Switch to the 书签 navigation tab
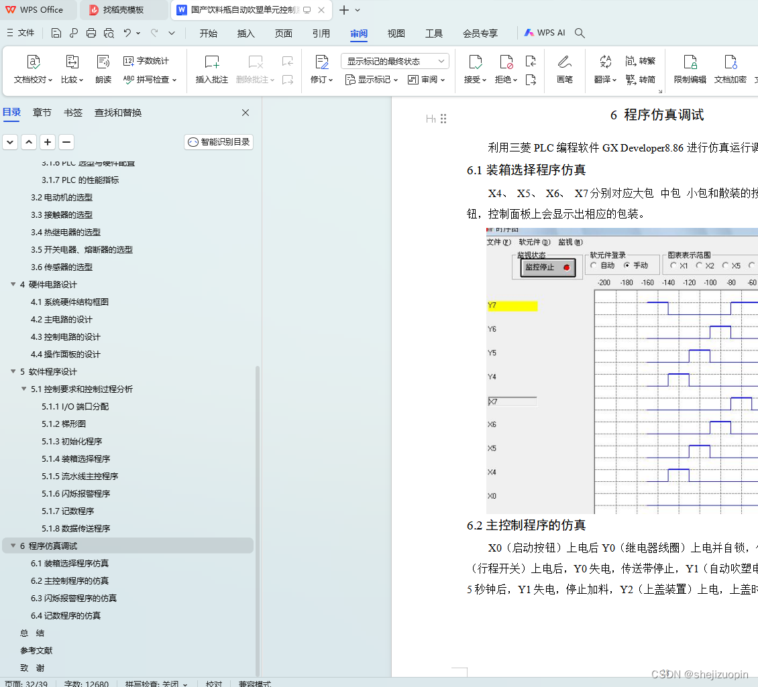This screenshot has width=758, height=687. [73, 113]
